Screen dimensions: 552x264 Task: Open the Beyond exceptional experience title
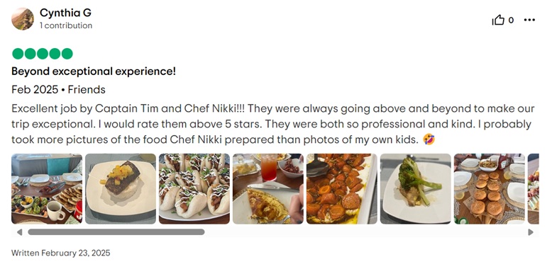(94, 71)
